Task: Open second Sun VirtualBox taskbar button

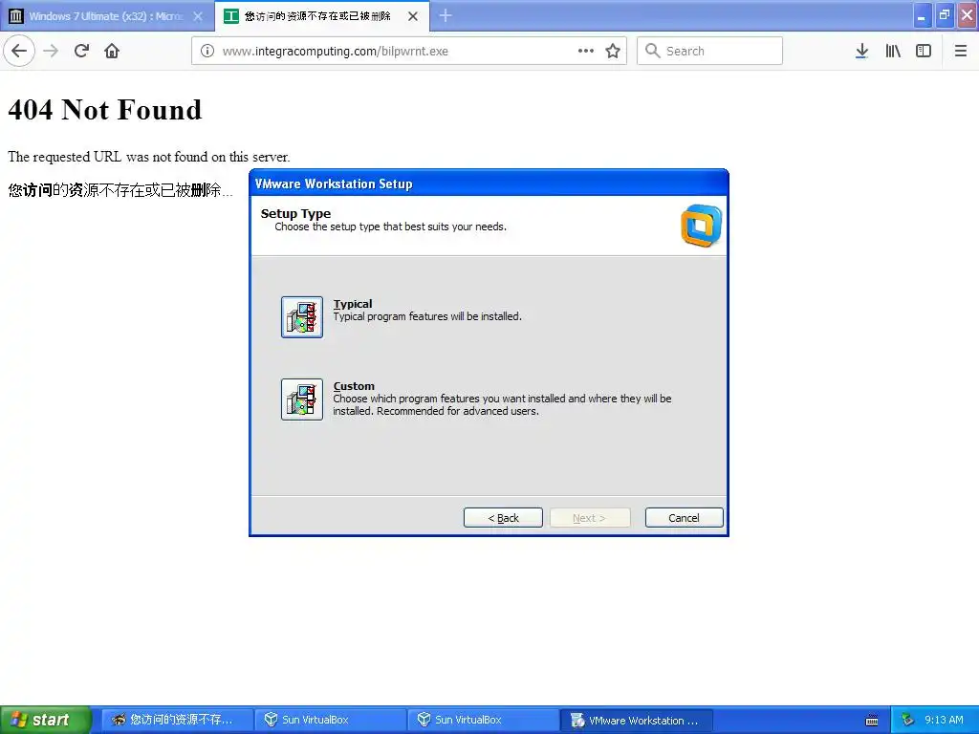Action: click(x=484, y=721)
